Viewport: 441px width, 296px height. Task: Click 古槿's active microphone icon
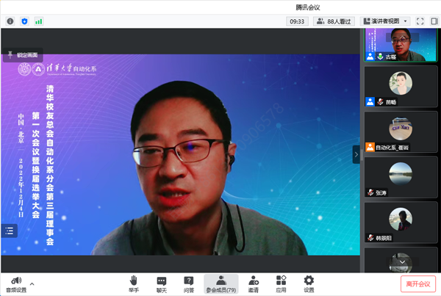coord(380,57)
